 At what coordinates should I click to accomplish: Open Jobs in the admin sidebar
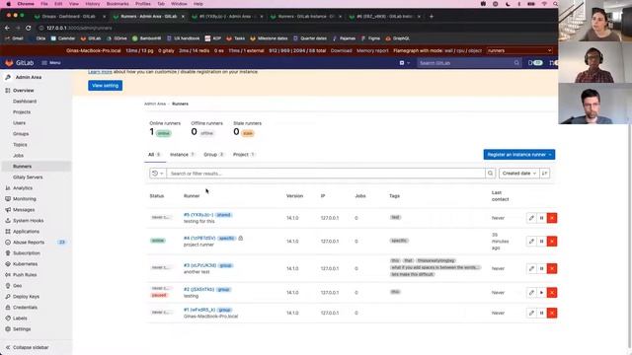pyautogui.click(x=18, y=156)
